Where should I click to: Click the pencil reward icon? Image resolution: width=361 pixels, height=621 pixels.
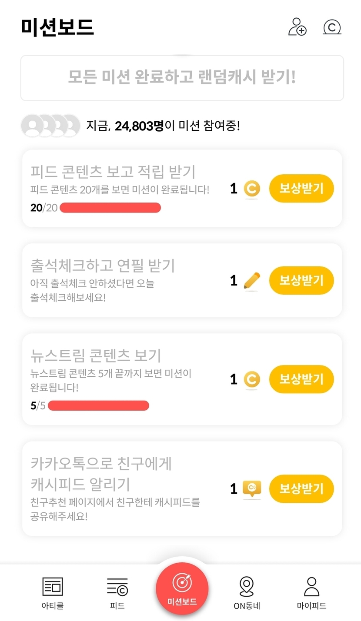click(x=251, y=280)
